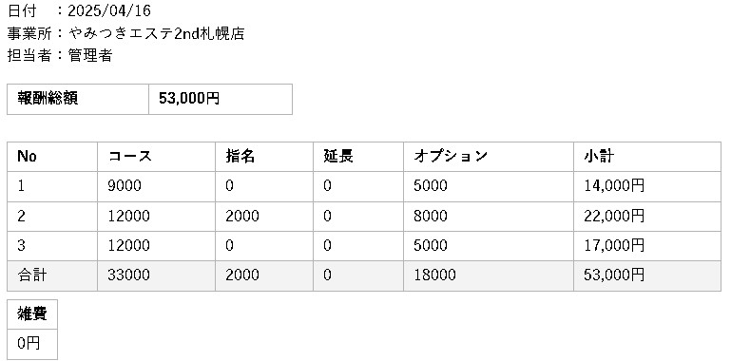Click the コース column header

pos(156,157)
